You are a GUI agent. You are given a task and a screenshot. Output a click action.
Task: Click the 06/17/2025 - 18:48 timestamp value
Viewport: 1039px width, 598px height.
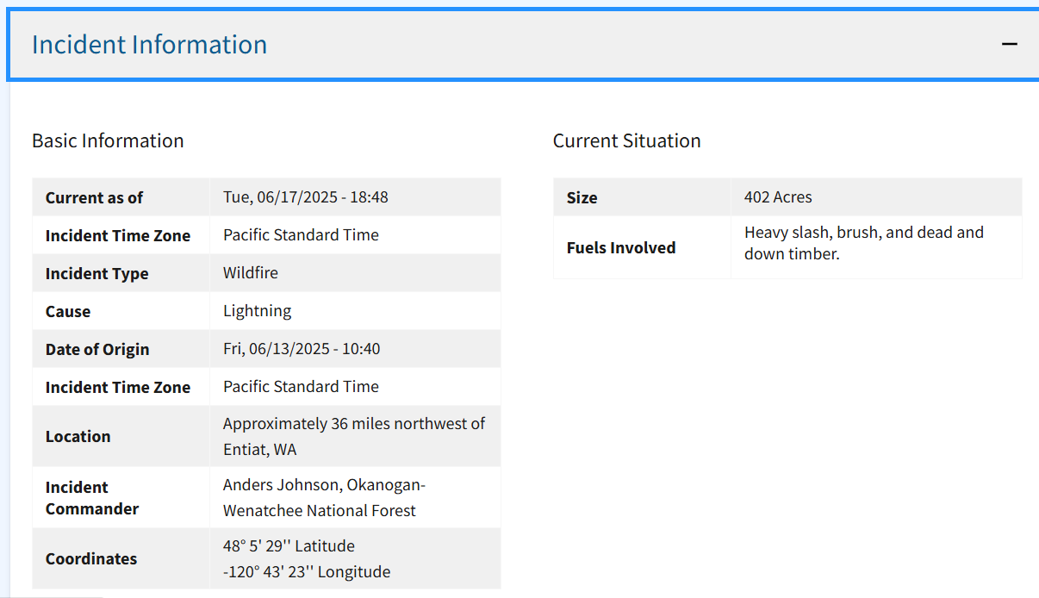click(305, 197)
